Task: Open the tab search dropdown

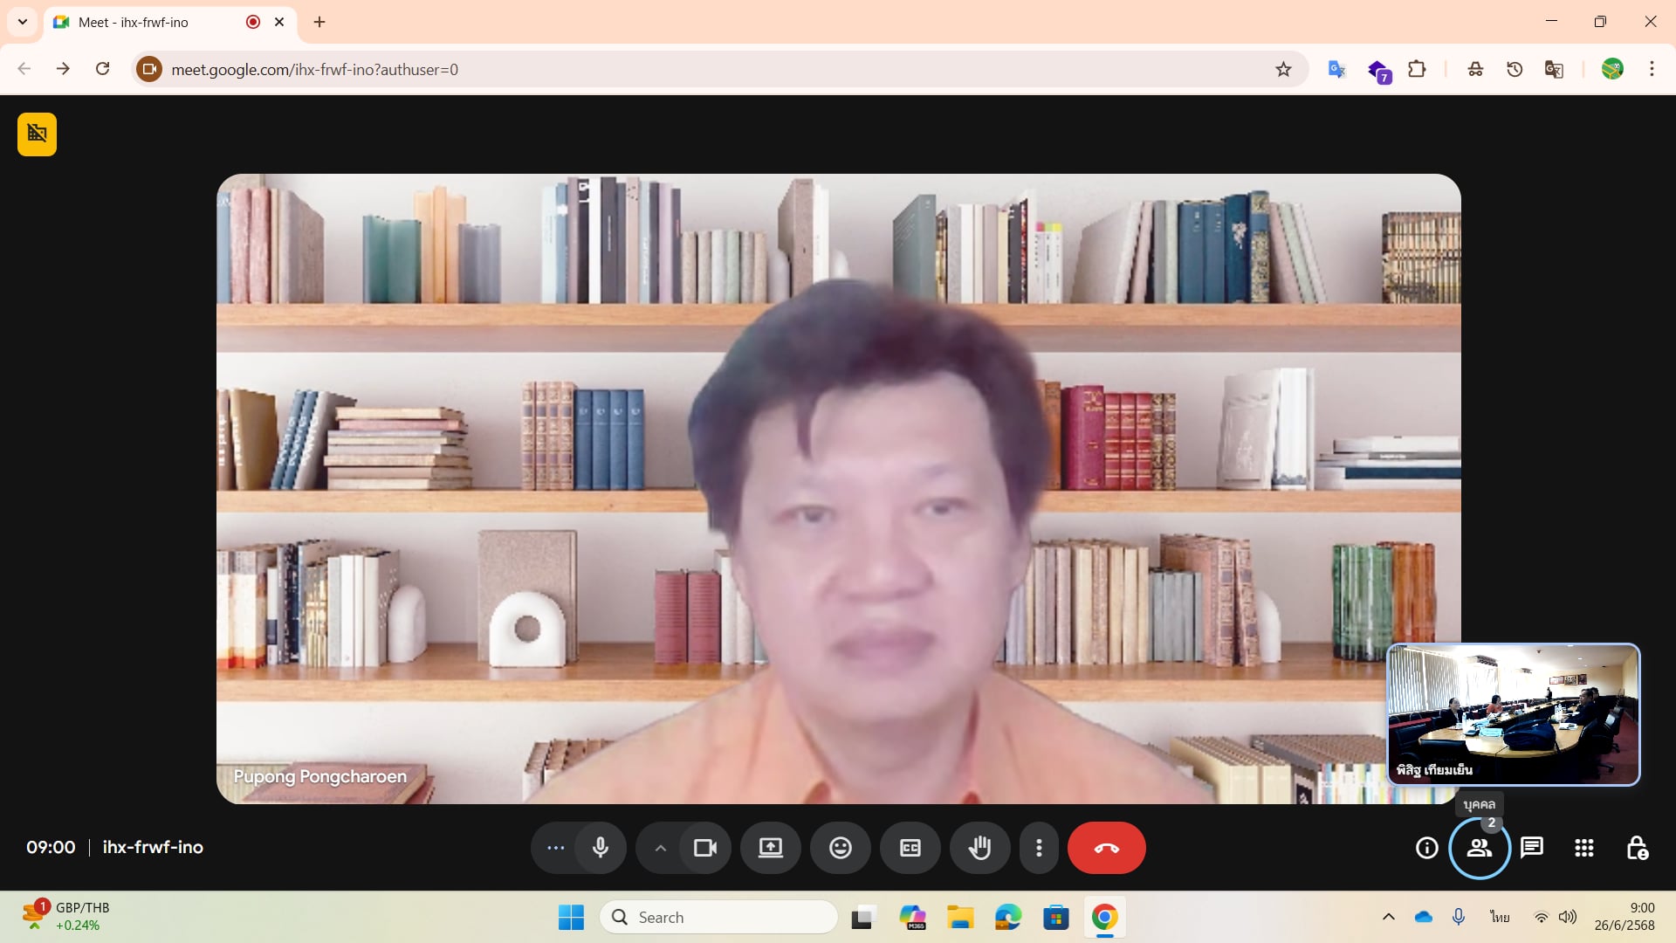Action: click(23, 22)
